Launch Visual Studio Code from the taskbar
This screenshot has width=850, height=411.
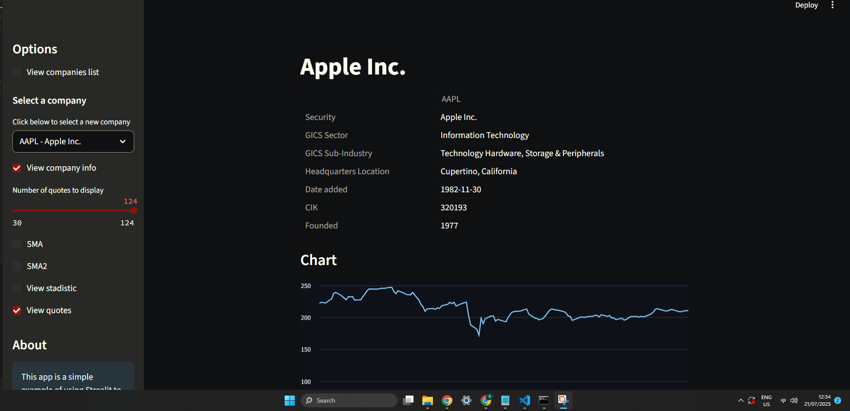pos(524,400)
